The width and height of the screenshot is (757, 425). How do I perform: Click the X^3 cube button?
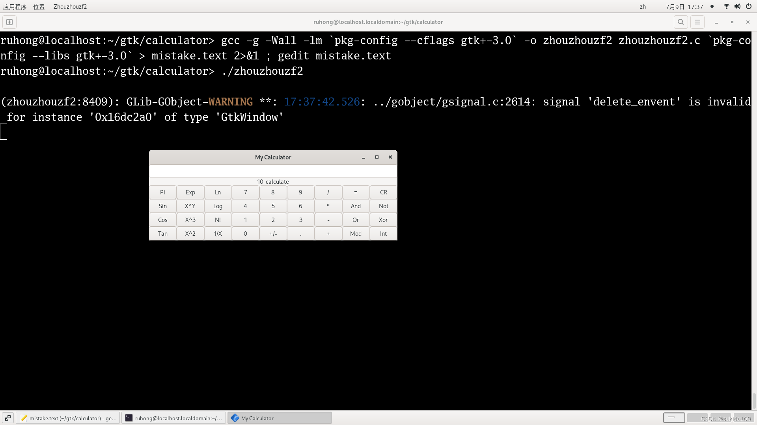click(x=190, y=220)
